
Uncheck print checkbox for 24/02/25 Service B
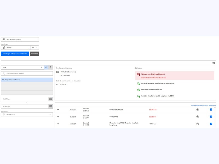(x=211, y=117)
